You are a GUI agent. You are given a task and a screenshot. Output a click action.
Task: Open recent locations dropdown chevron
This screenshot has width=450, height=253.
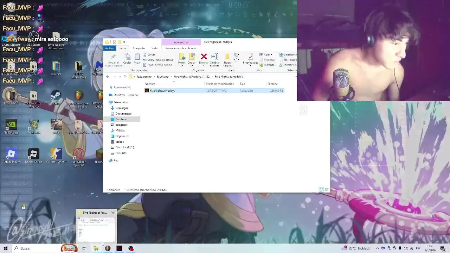[x=120, y=77]
